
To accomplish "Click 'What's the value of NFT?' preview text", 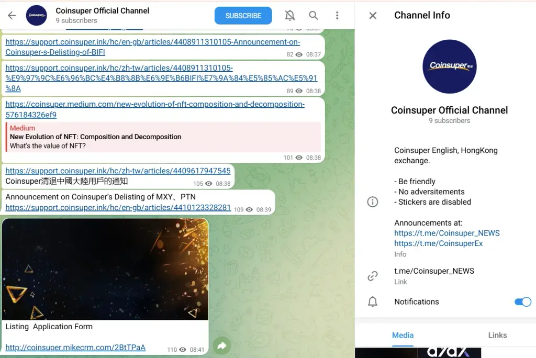I will click(48, 146).
